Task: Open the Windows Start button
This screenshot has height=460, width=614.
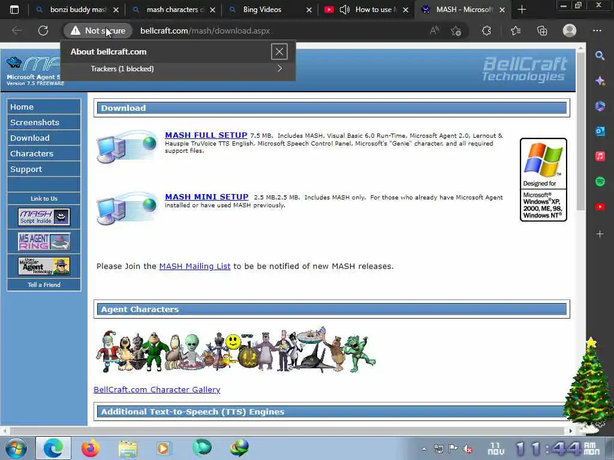Action: [x=16, y=448]
